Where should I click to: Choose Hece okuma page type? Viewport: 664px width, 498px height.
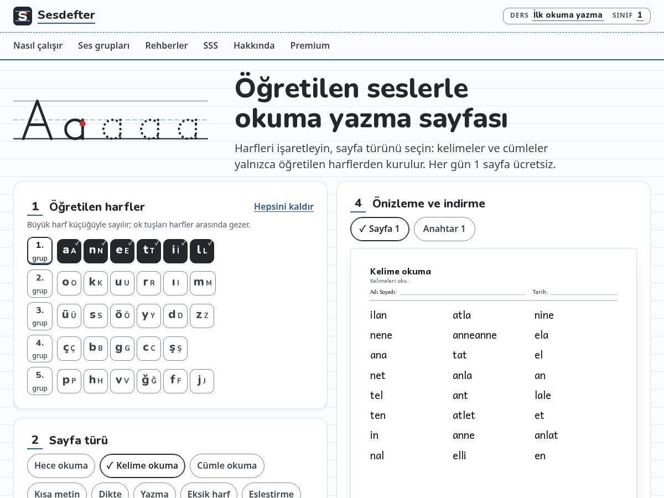coord(61,466)
